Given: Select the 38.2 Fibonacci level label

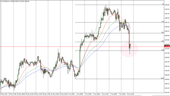Looking at the screenshot, I should click(163, 32).
